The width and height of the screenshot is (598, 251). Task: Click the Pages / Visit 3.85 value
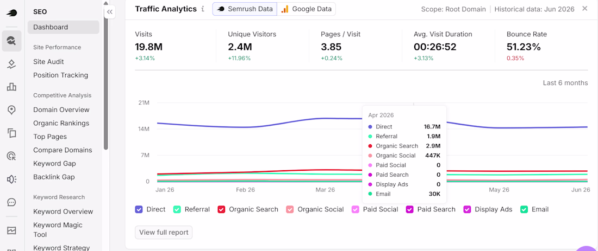tap(331, 47)
